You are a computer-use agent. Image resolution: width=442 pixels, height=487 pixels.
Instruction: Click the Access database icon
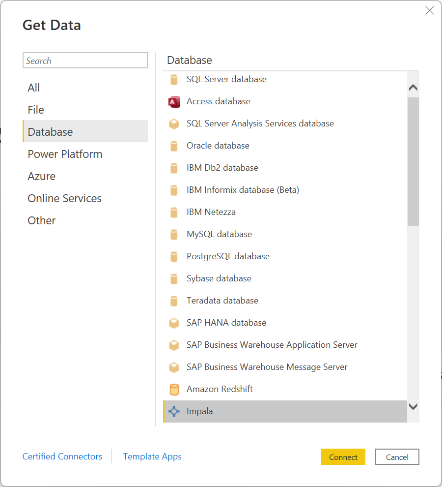coord(174,101)
